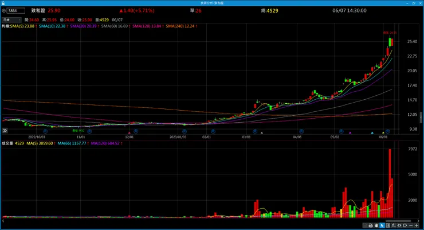424x230 pixels.
Task: Expand the panel with double chevron icon
Action: [x=5, y=131]
